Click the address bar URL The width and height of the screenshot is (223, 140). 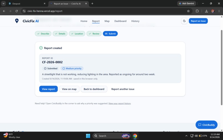(x=45, y=11)
